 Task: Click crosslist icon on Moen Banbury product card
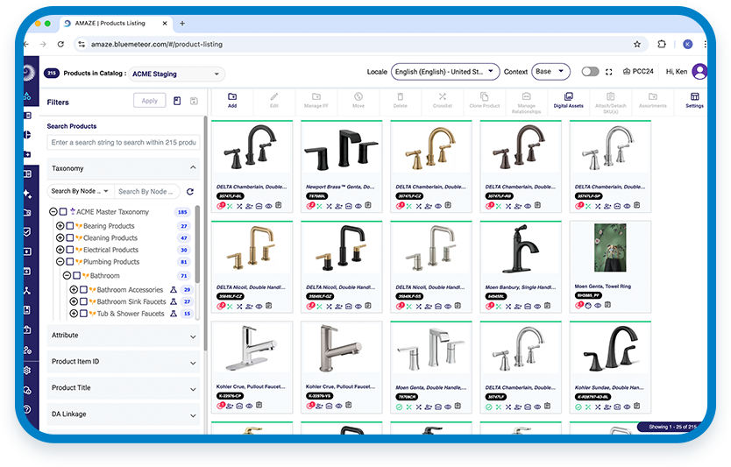click(x=508, y=306)
